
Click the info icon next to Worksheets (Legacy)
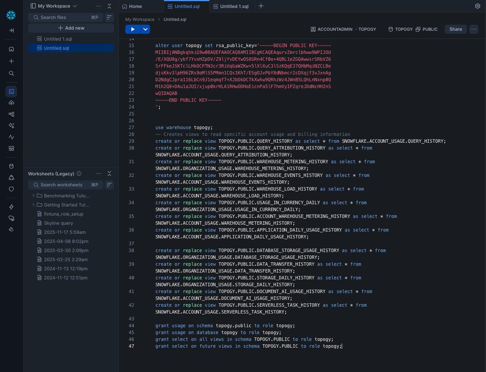pos(79,173)
